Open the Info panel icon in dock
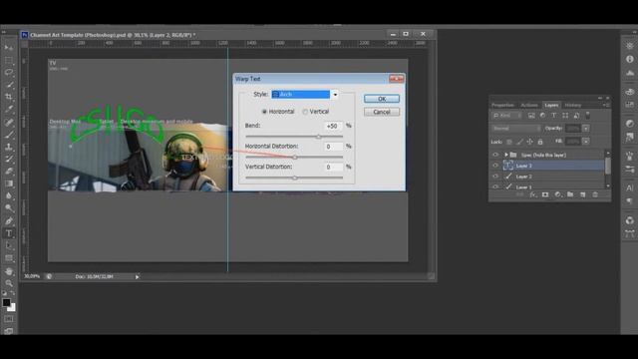This screenshot has height=359, width=638. [630, 60]
